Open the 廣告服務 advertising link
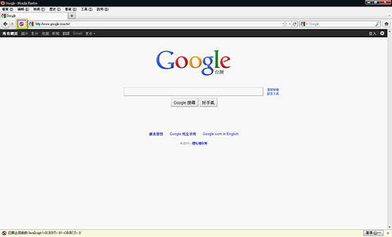392x237 pixels. coord(156,134)
